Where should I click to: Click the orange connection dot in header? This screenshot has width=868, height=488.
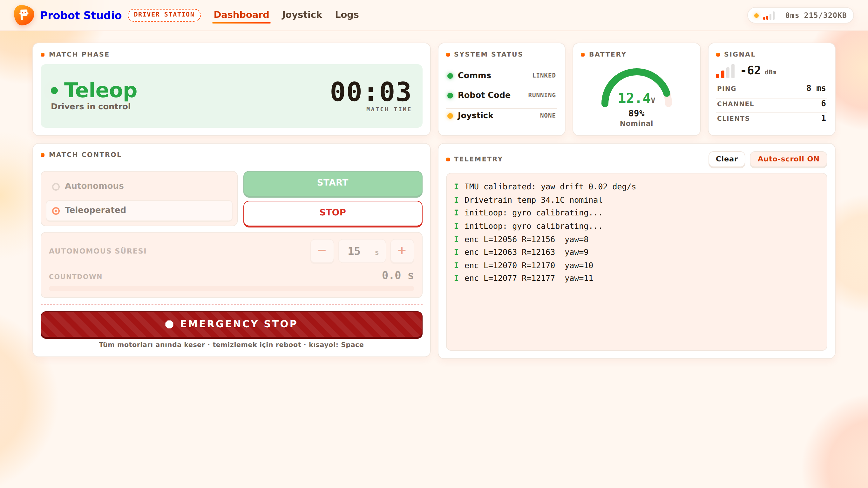756,16
